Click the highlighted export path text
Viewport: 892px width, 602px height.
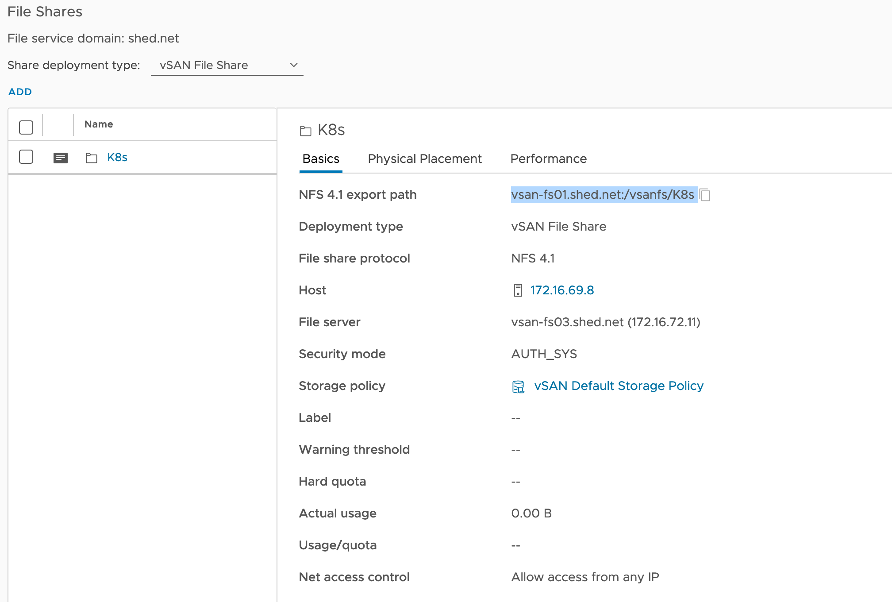coord(602,195)
